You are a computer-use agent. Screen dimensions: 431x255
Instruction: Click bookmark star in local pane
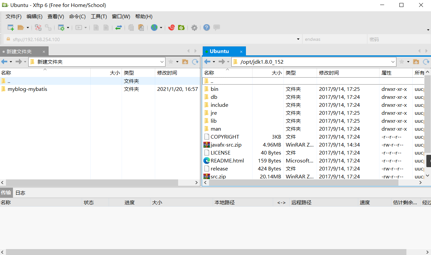(x=171, y=62)
